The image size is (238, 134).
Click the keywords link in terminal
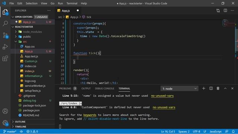coord(90,115)
